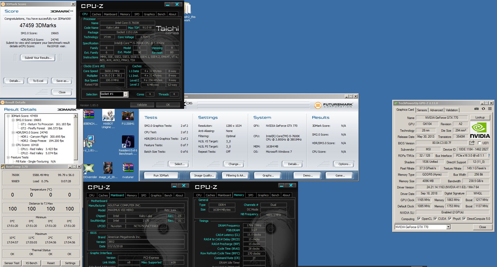This screenshot has height=267, width=497.
Task: Click the Lookup button in GPU-Z
Action: (x=480, y=117)
